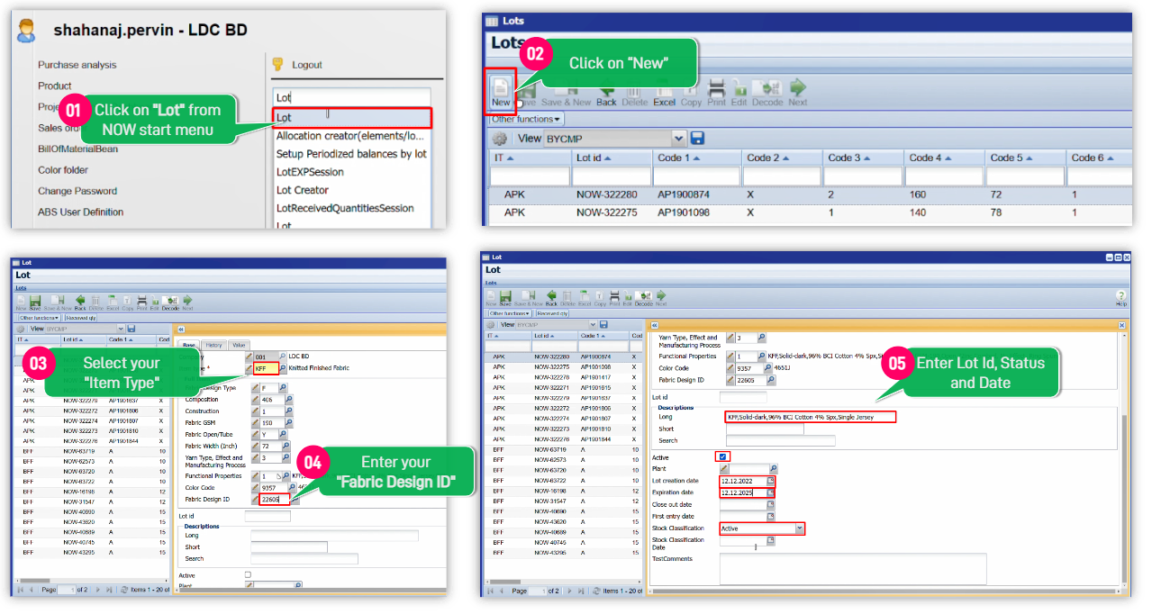Uncheck the checked Active checkbox

point(723,457)
